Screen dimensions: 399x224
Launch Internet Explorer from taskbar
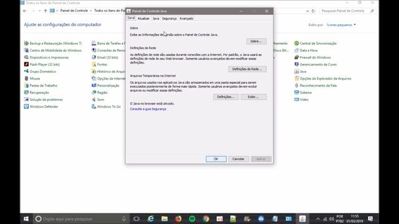(151, 218)
